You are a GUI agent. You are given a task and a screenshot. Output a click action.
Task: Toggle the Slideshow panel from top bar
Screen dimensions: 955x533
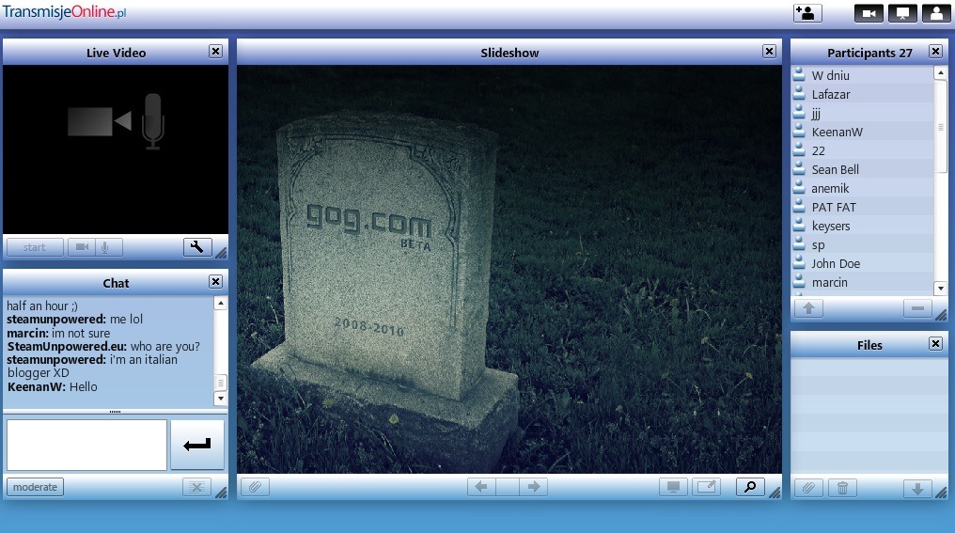(901, 13)
